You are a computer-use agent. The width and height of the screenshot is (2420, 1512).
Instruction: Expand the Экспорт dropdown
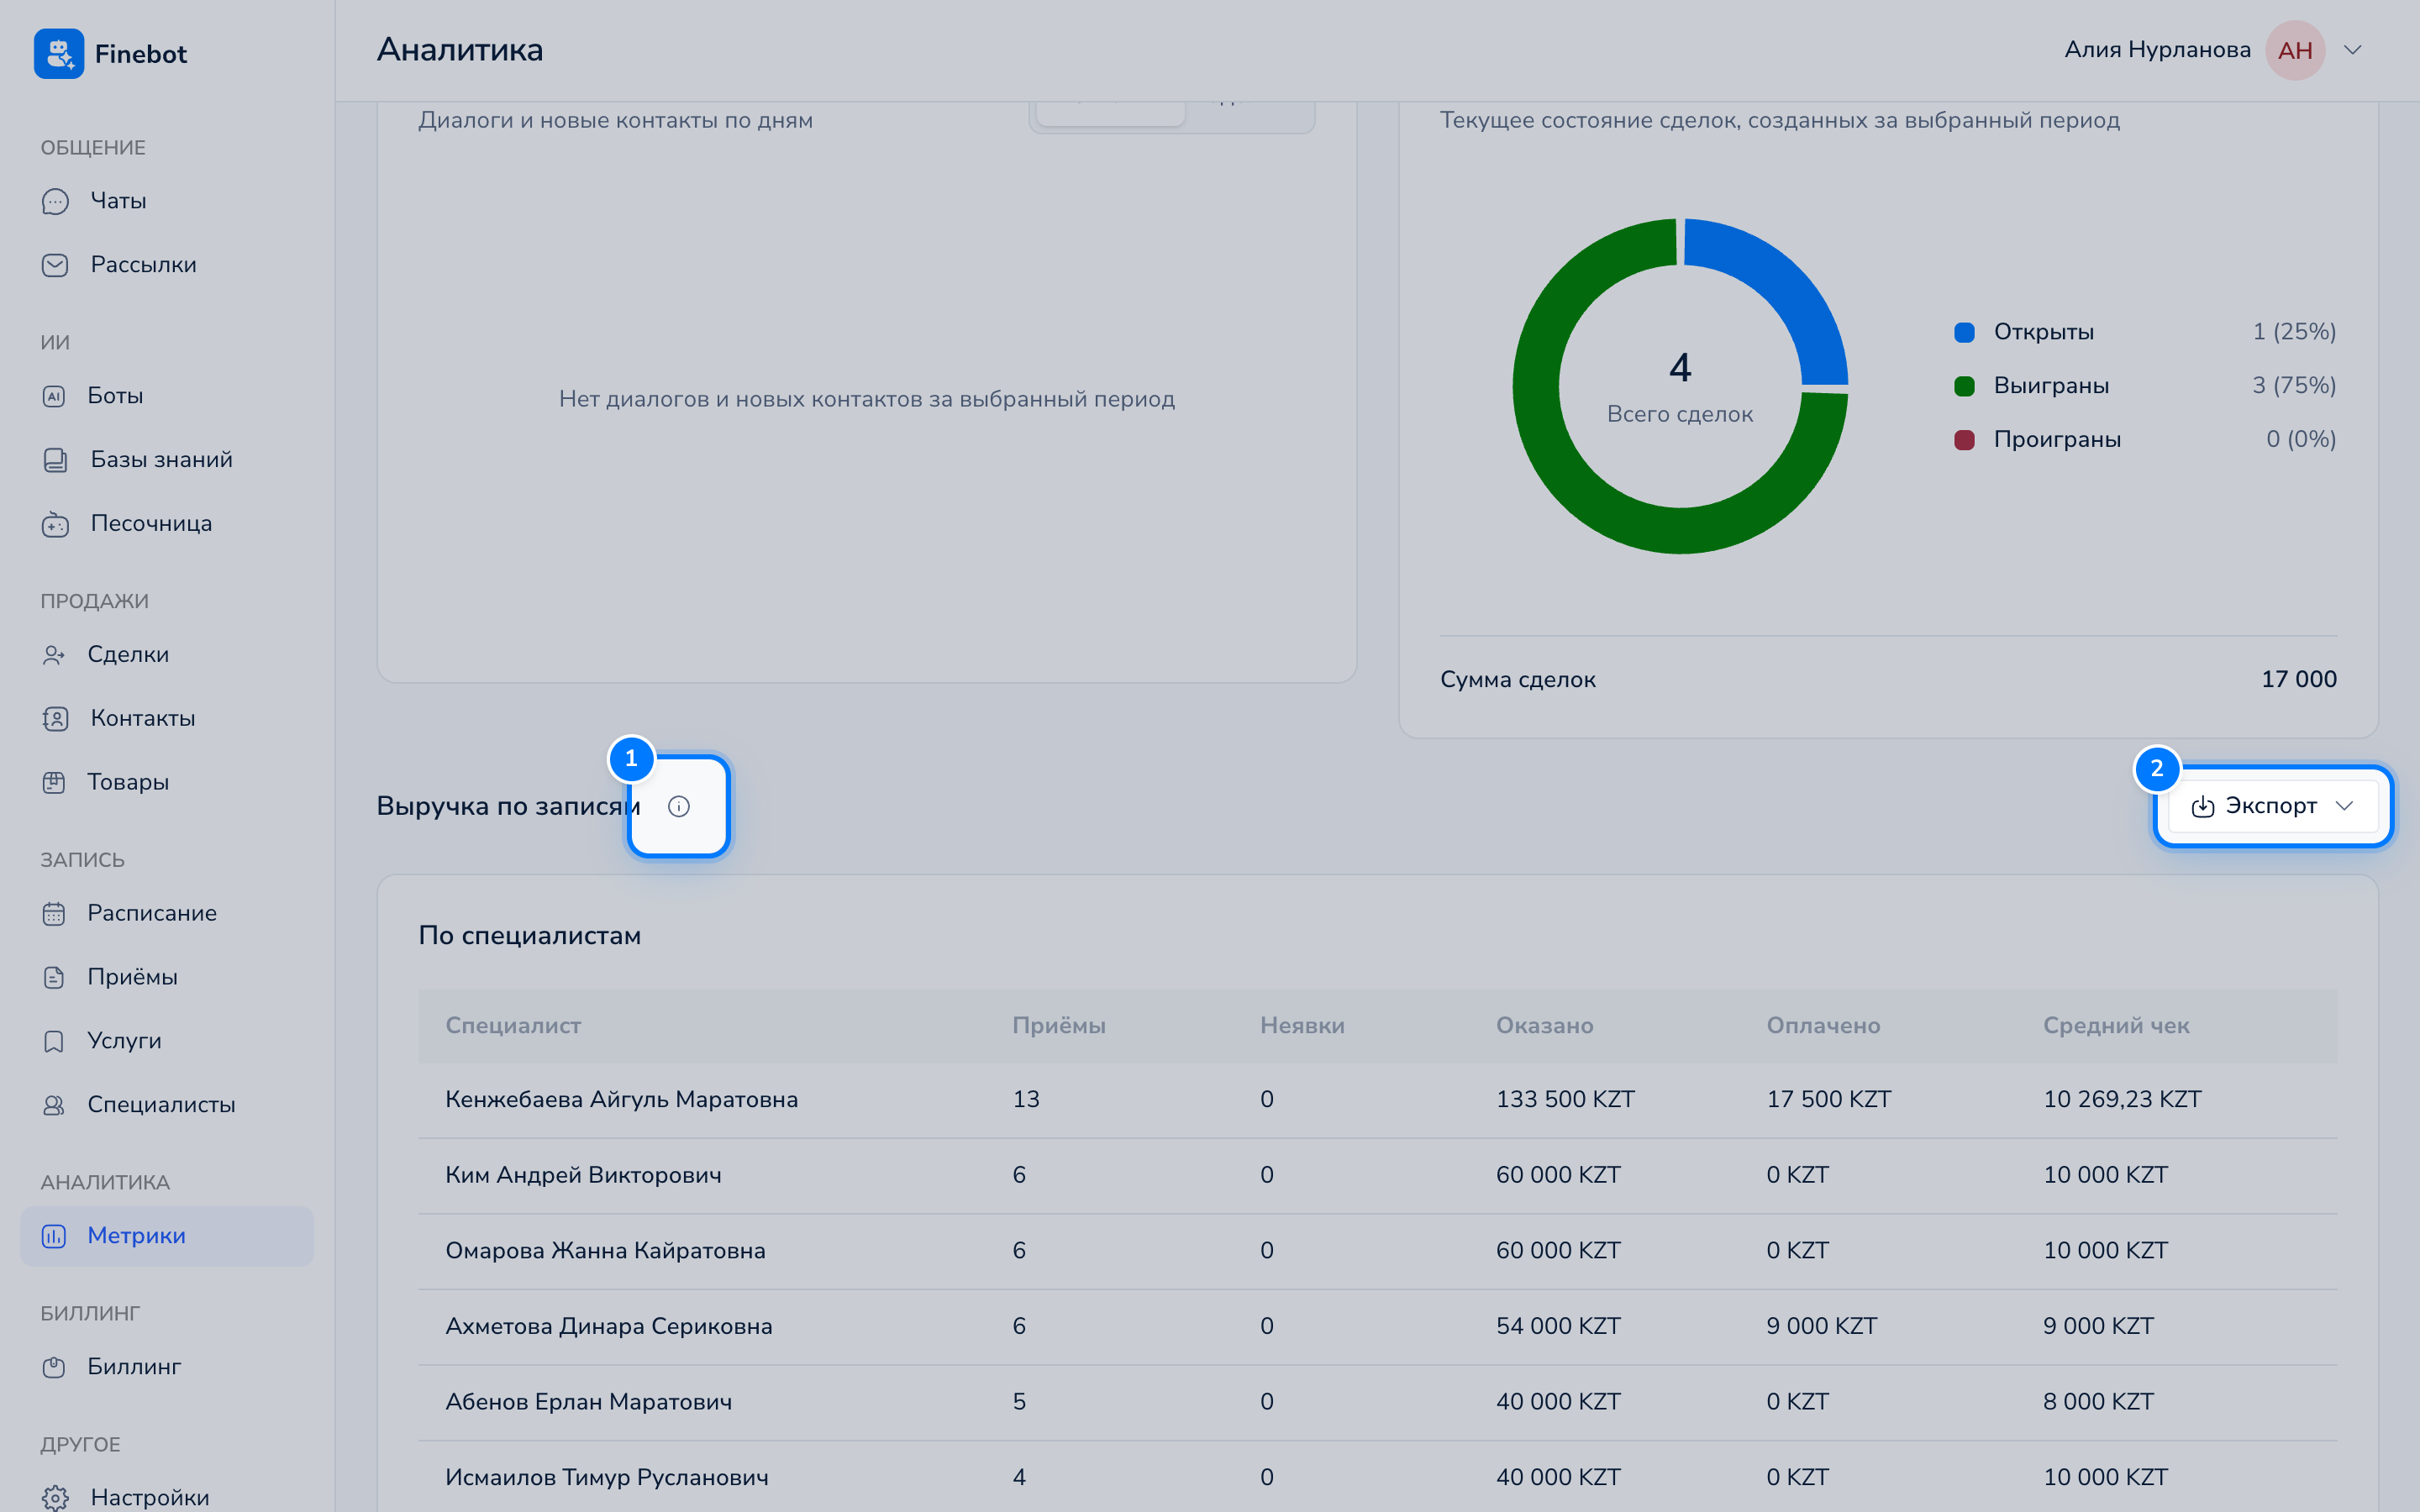[2273, 806]
